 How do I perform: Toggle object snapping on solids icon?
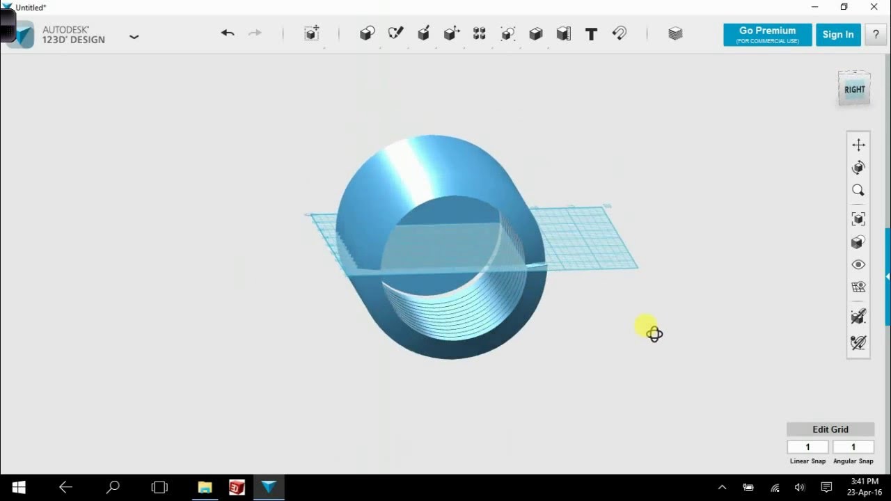tap(858, 317)
